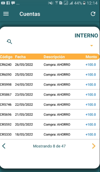Tap Compra: AHORRO description in CR5867 row
Screen dimensions: 100x172
pos(57,95)
